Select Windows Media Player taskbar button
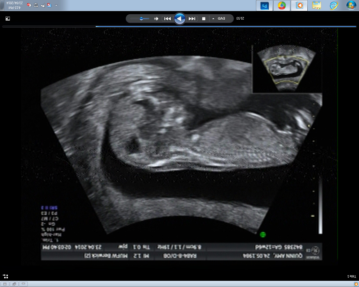This screenshot has width=359, height=287. point(299,6)
